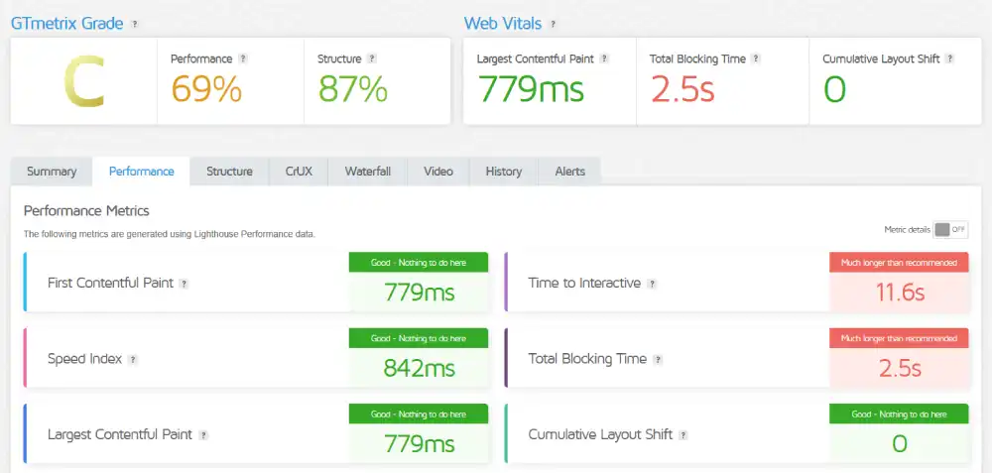992x473 pixels.
Task: Open the Video tab
Action: [x=438, y=172]
